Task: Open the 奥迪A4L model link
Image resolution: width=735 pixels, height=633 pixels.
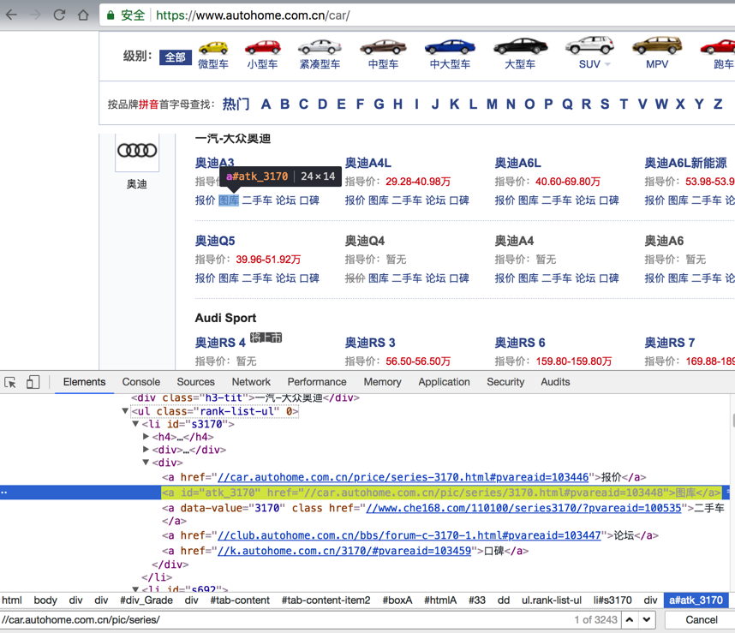Action: pos(368,163)
